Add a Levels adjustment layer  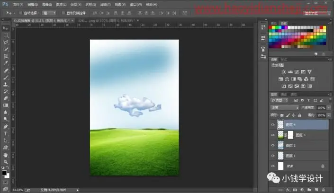click(290, 72)
